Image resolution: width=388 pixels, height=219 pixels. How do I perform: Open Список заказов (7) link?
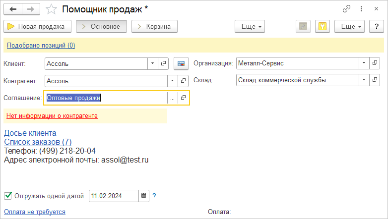[38, 142]
